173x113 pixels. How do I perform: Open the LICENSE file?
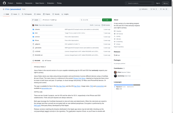pyautogui.click(x=37, y=51)
